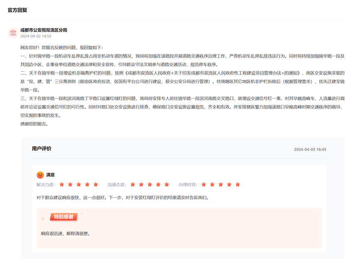This screenshot has width=353, height=259.
Task: Select fifth star of 沟通态度 rating
Action: [167, 184]
